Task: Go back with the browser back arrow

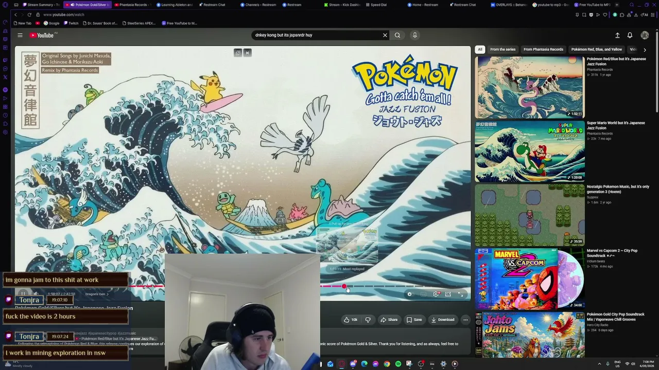Action: click(x=15, y=14)
